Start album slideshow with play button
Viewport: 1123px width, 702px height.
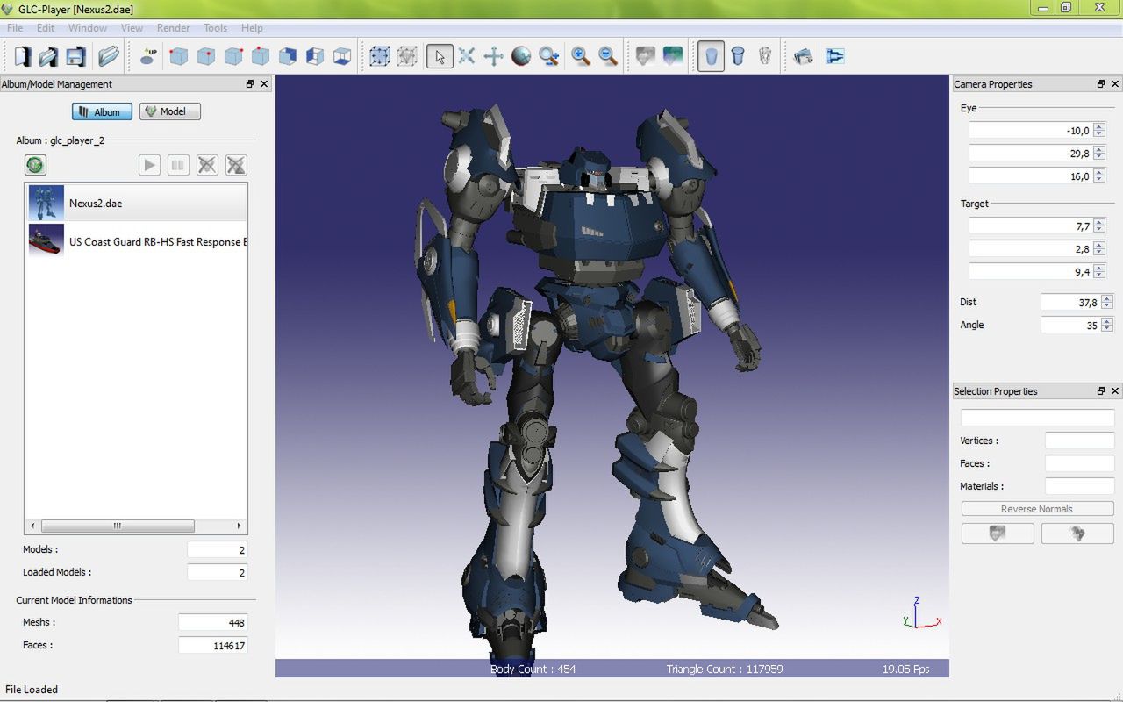click(x=149, y=165)
